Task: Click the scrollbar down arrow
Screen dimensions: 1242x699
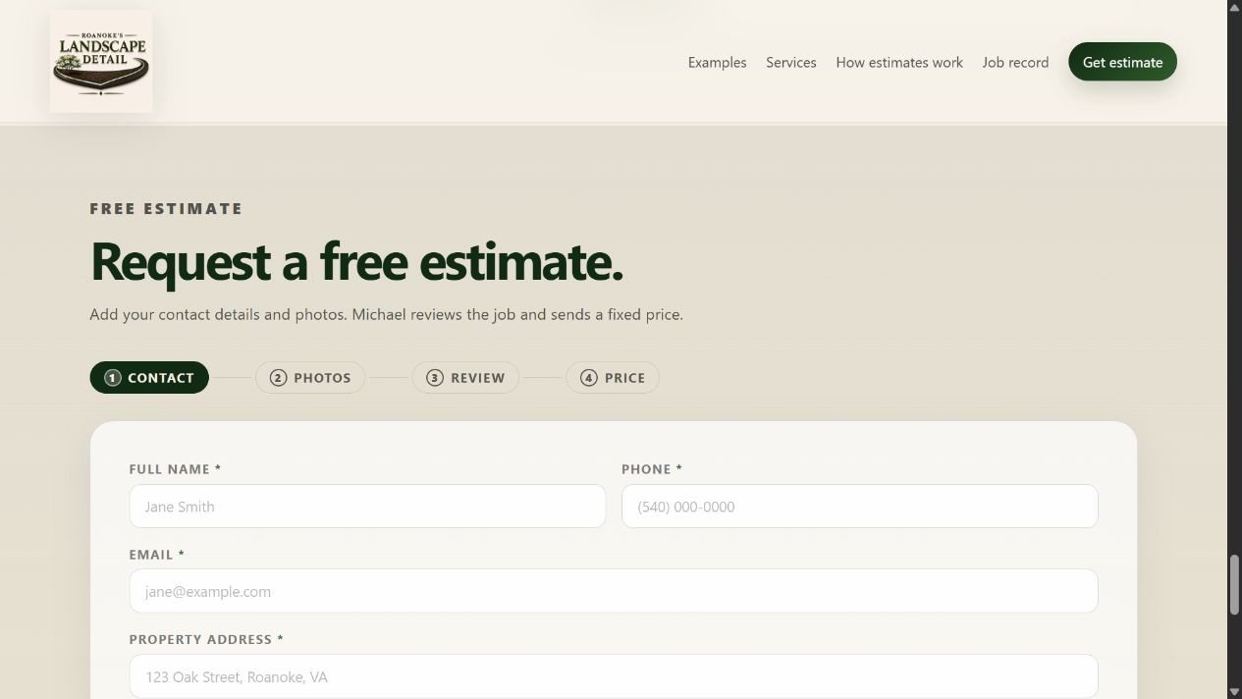Action: click(1234, 692)
